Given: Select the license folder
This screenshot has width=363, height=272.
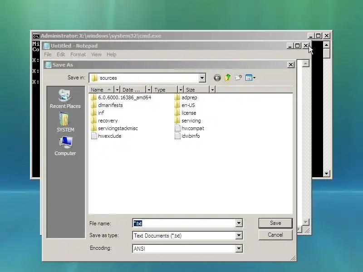Looking at the screenshot, I should (x=185, y=113).
